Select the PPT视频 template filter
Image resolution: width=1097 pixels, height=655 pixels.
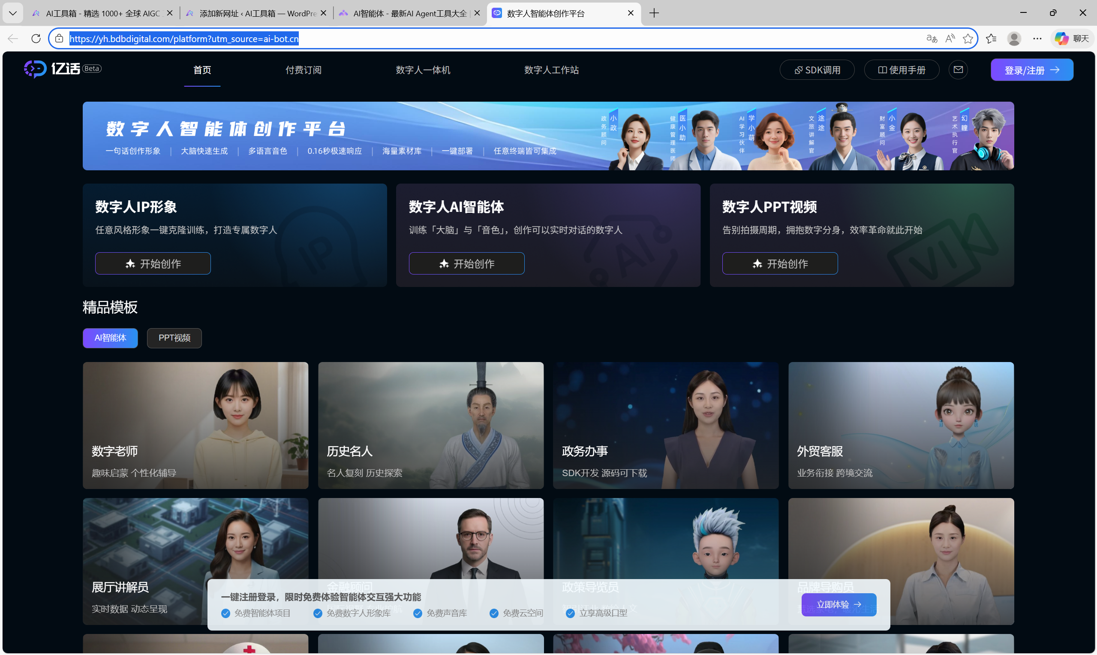(174, 338)
